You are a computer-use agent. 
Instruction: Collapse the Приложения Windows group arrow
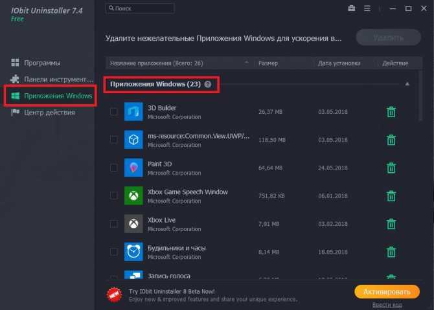coord(407,83)
